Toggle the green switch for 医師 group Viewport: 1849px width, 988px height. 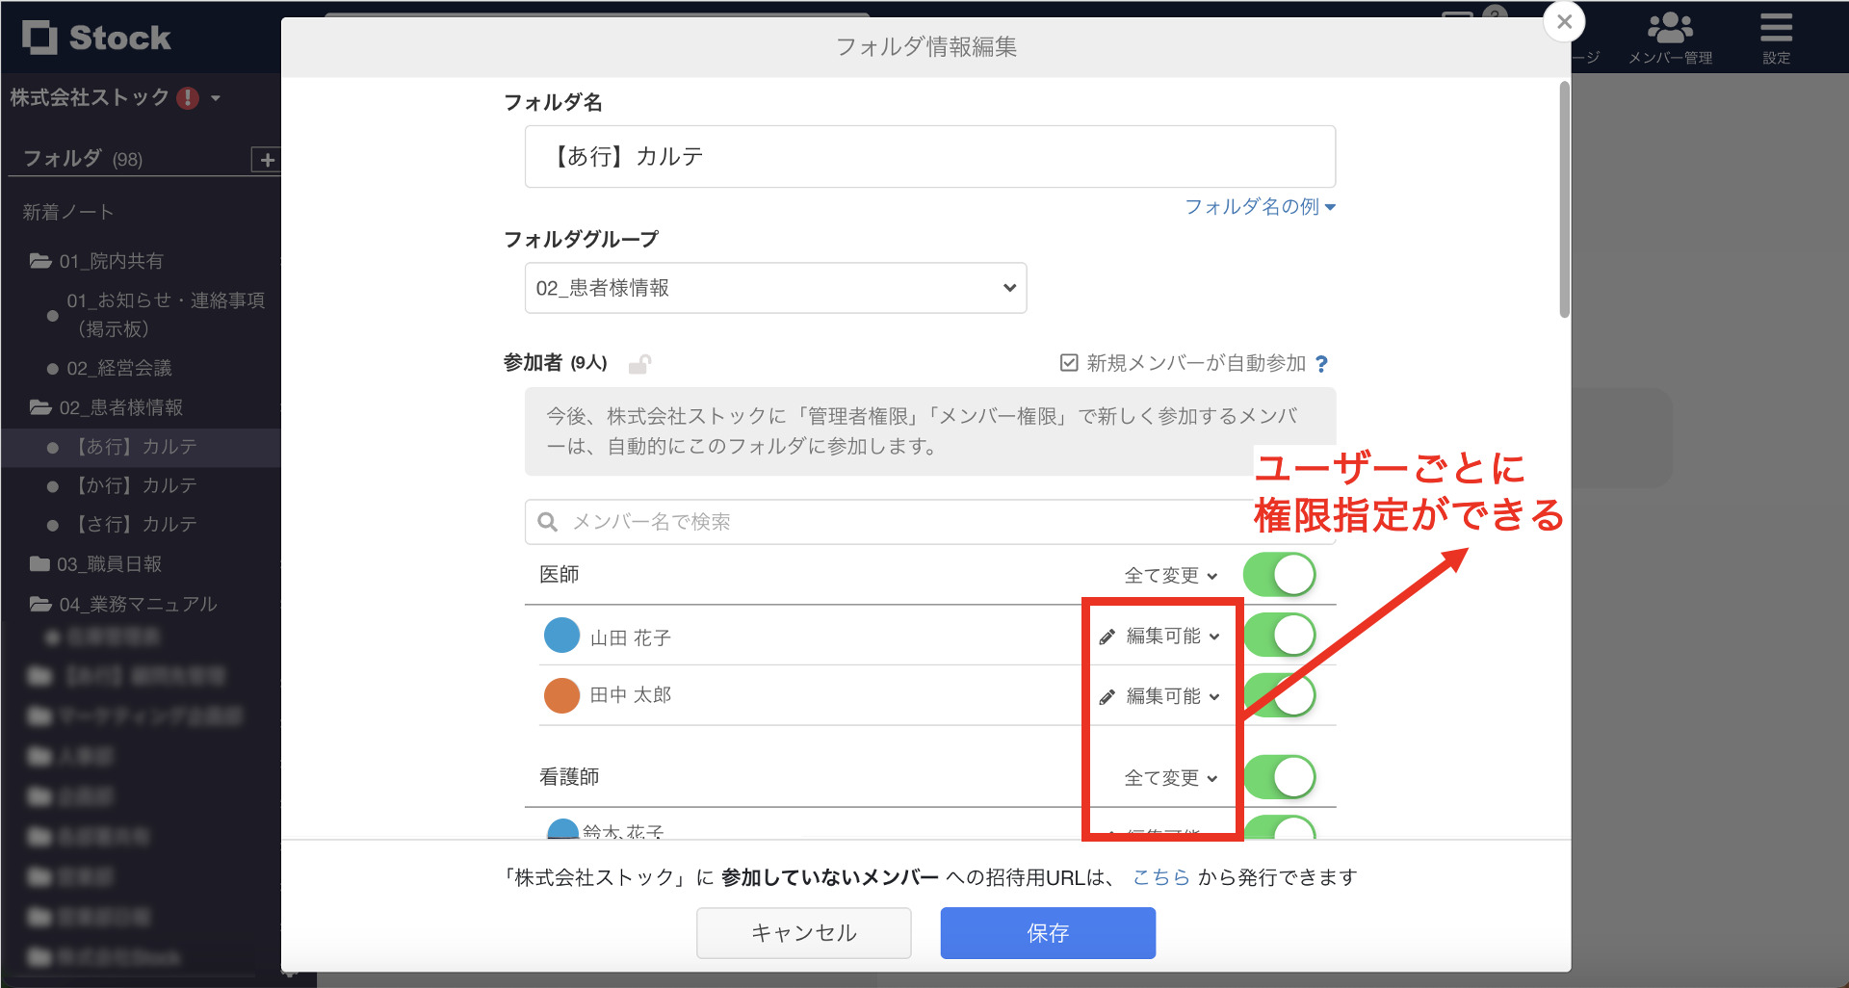1279,574
